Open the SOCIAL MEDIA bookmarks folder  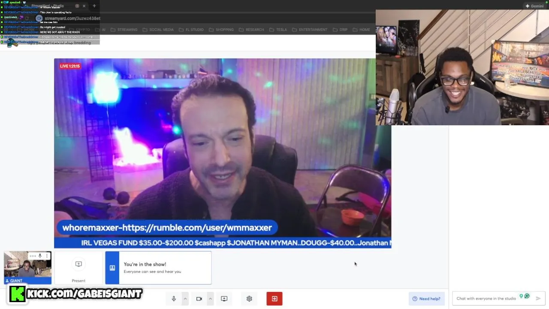click(x=158, y=30)
